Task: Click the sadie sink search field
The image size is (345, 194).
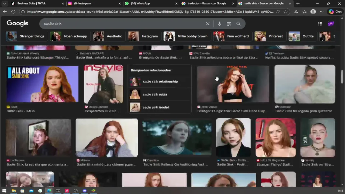Action: (123, 24)
